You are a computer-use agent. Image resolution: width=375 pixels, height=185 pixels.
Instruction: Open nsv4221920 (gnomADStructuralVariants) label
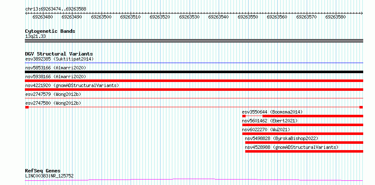tap(72, 85)
